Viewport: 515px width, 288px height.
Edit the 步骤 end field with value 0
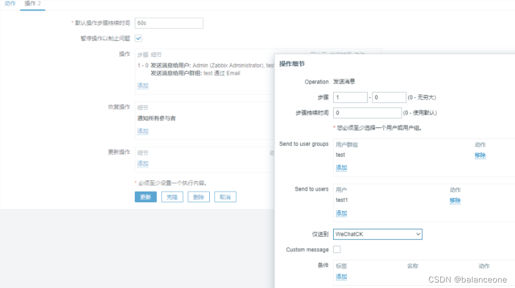click(x=389, y=97)
